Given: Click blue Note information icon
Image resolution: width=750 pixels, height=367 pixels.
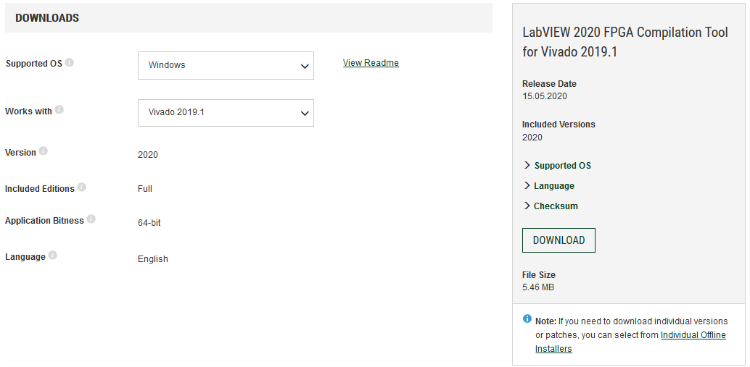Looking at the screenshot, I should pyautogui.click(x=527, y=319).
